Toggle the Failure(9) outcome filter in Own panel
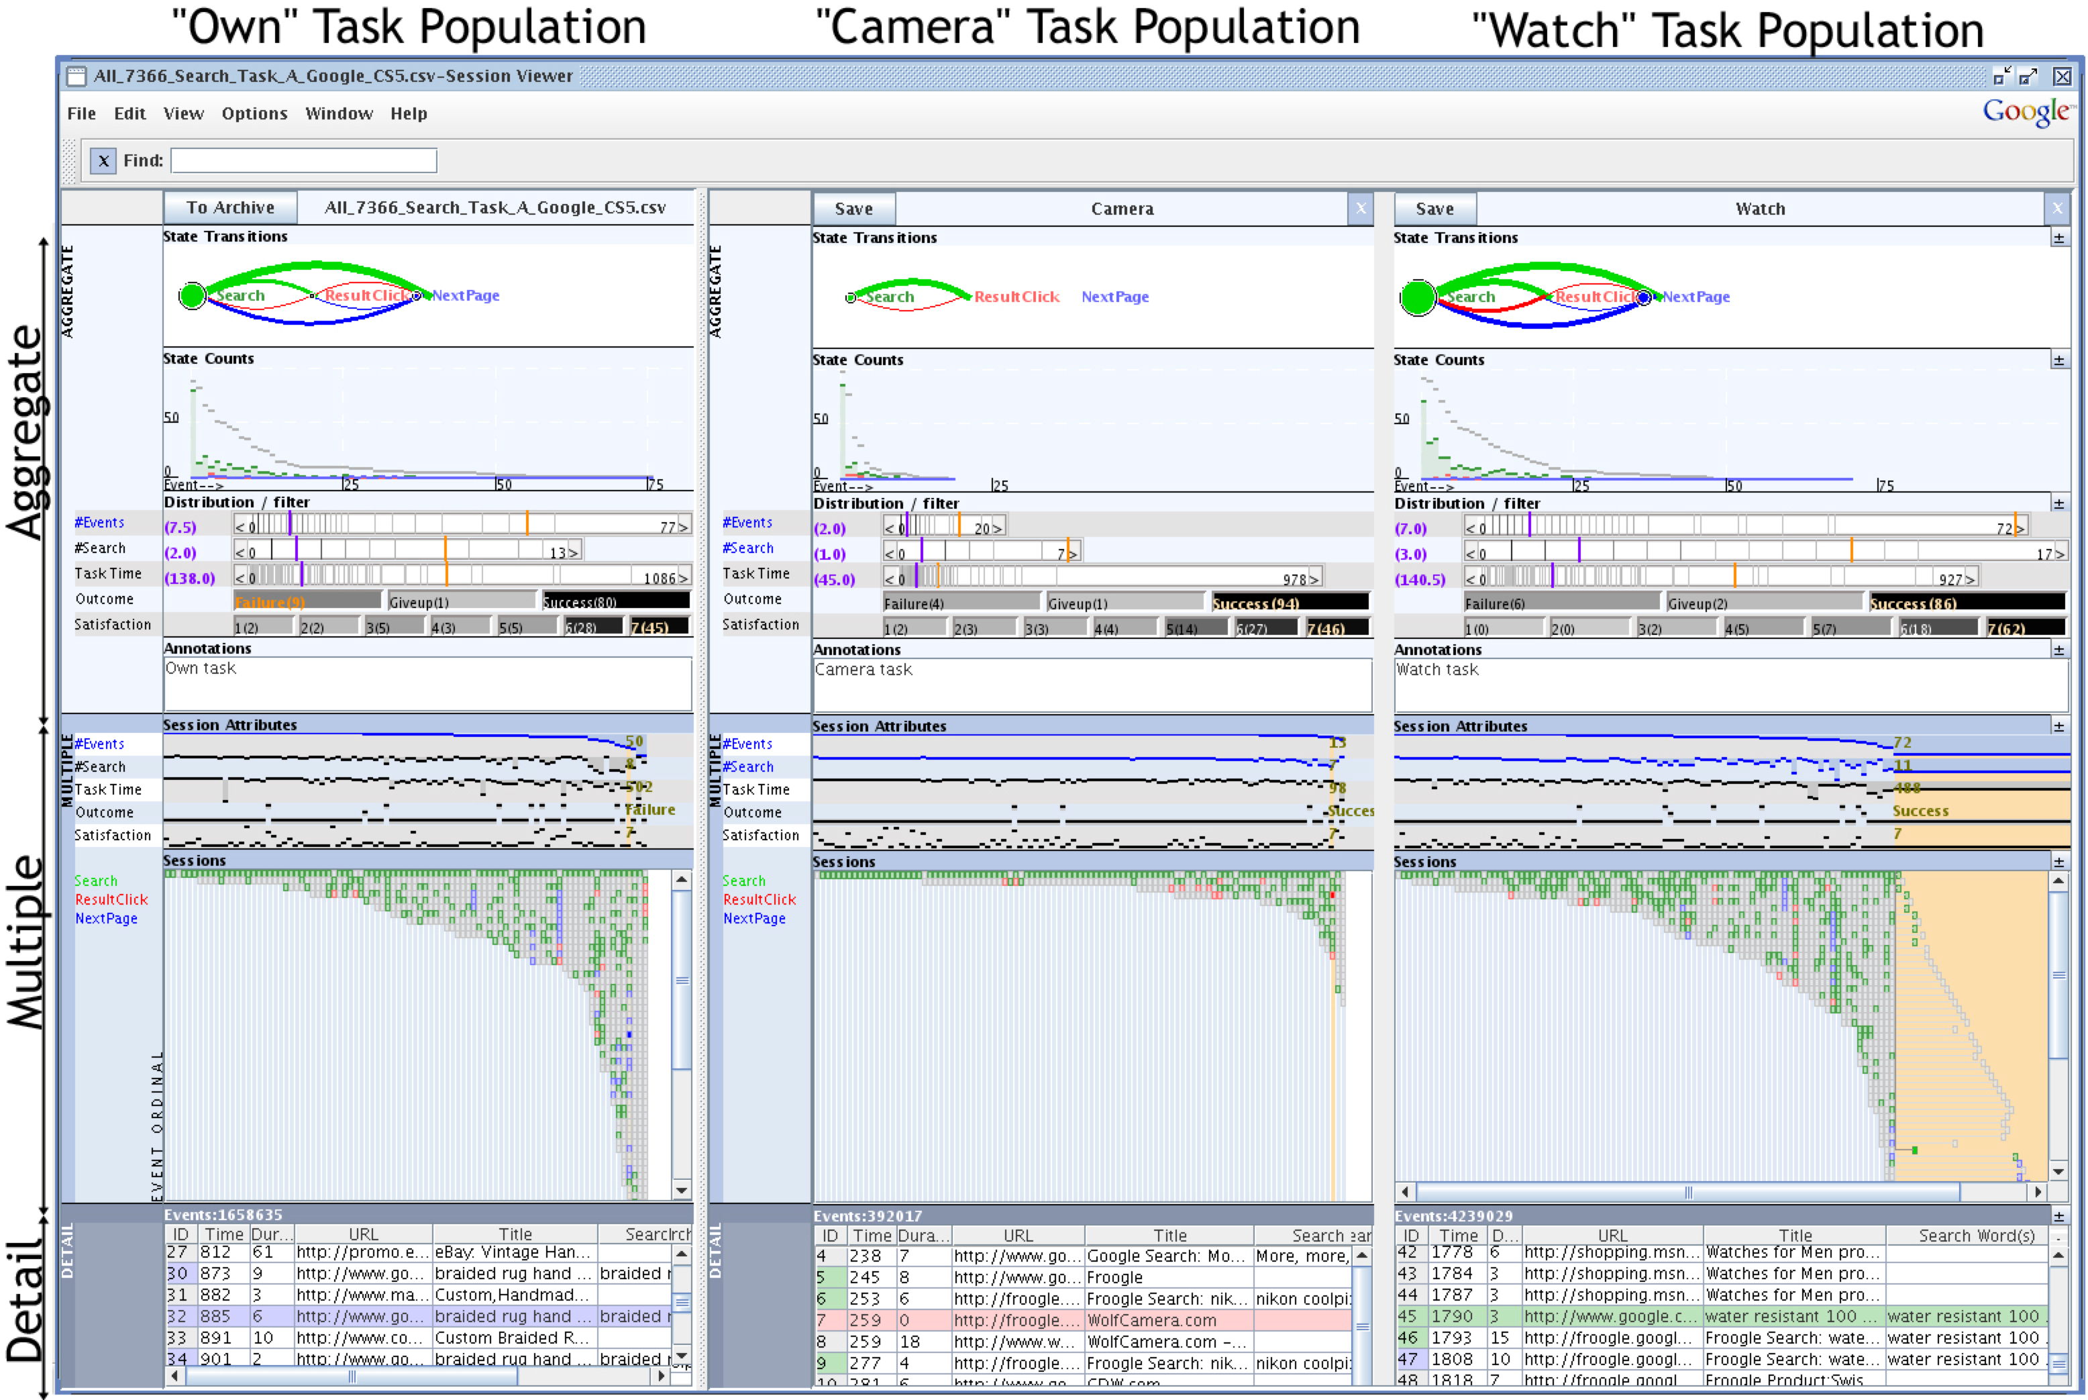The width and height of the screenshot is (2088, 1400). 307,601
